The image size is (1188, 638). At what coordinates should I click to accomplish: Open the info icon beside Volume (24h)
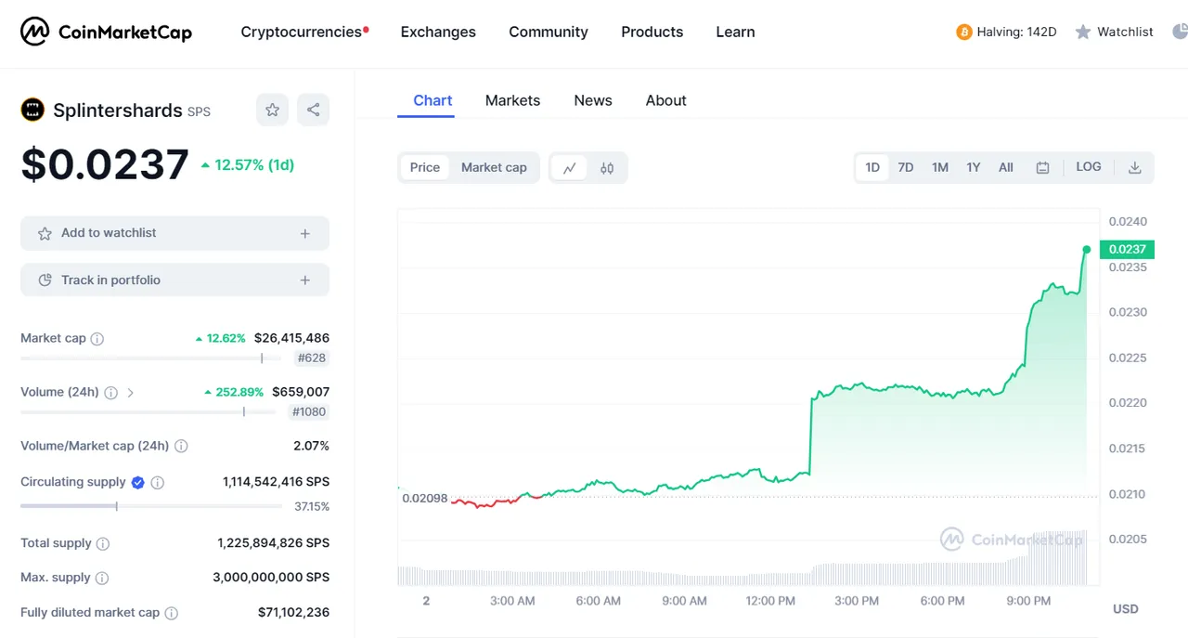pos(111,393)
